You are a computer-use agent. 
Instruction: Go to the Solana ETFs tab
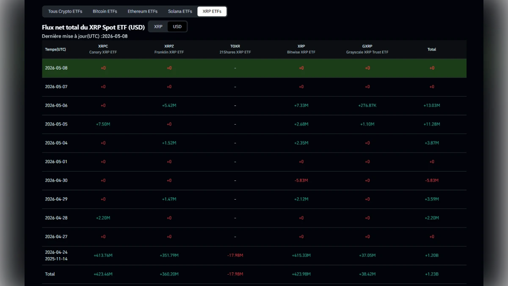click(180, 11)
